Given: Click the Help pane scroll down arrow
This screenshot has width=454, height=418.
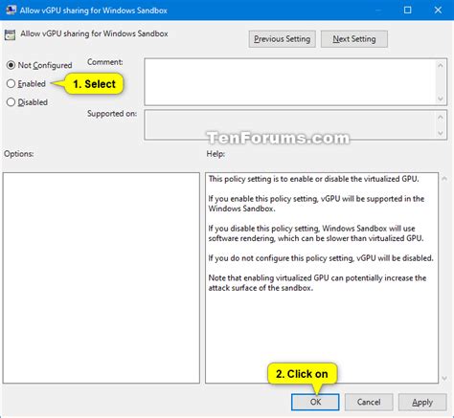Looking at the screenshot, I should [x=444, y=378].
